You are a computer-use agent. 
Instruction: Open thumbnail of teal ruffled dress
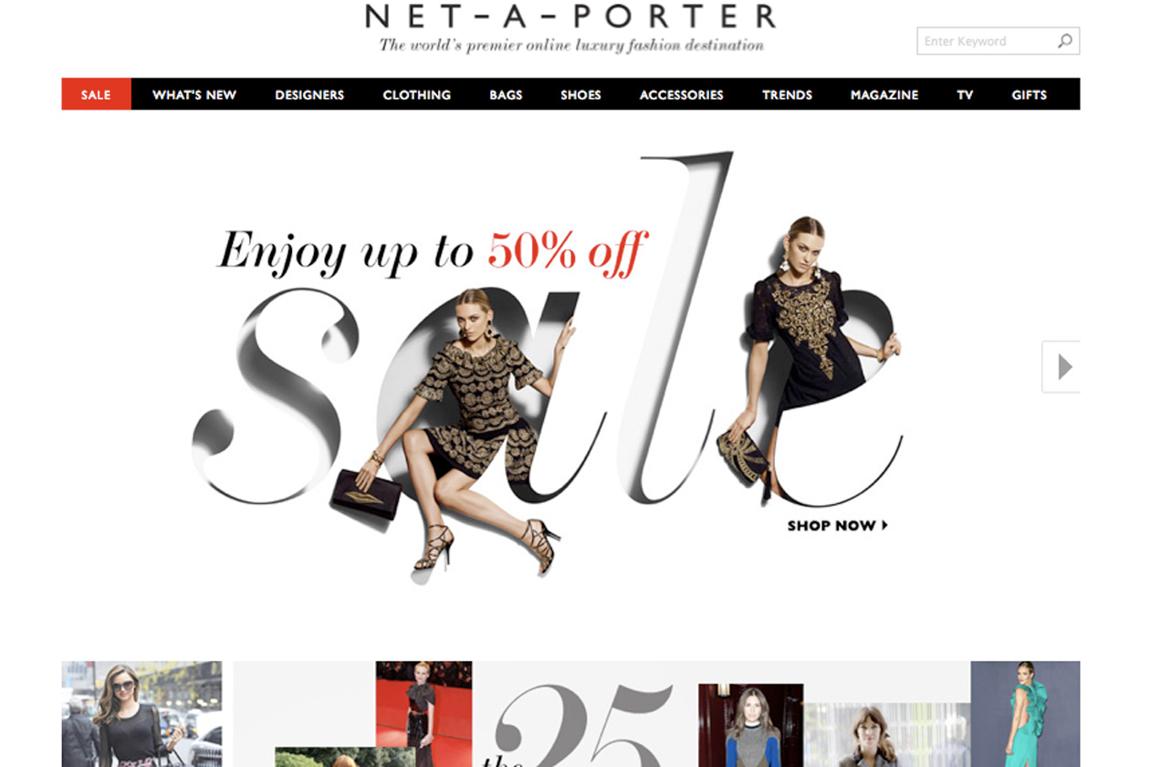pos(1025,714)
